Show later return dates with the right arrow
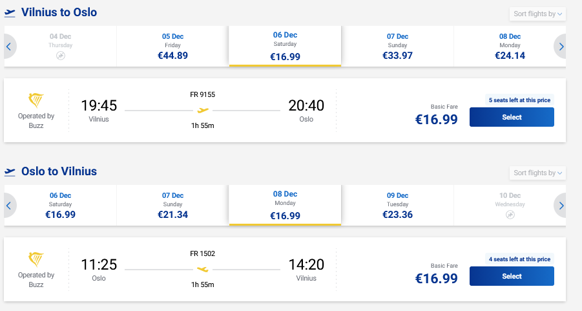Screen dimensions: 582x311 point(561,206)
